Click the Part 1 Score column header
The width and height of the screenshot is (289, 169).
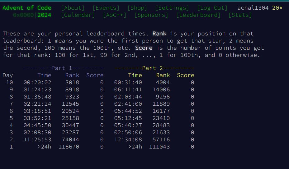coord(95,75)
